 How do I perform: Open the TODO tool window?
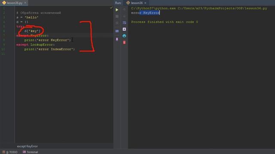coord(10,152)
